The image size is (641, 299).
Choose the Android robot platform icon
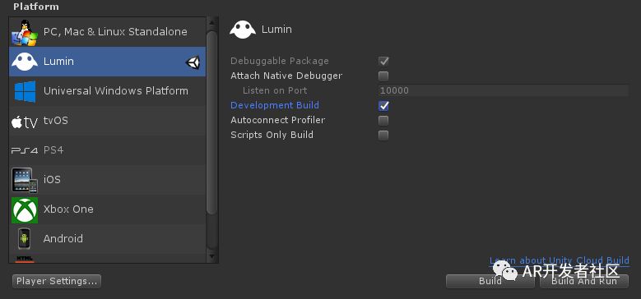25,239
